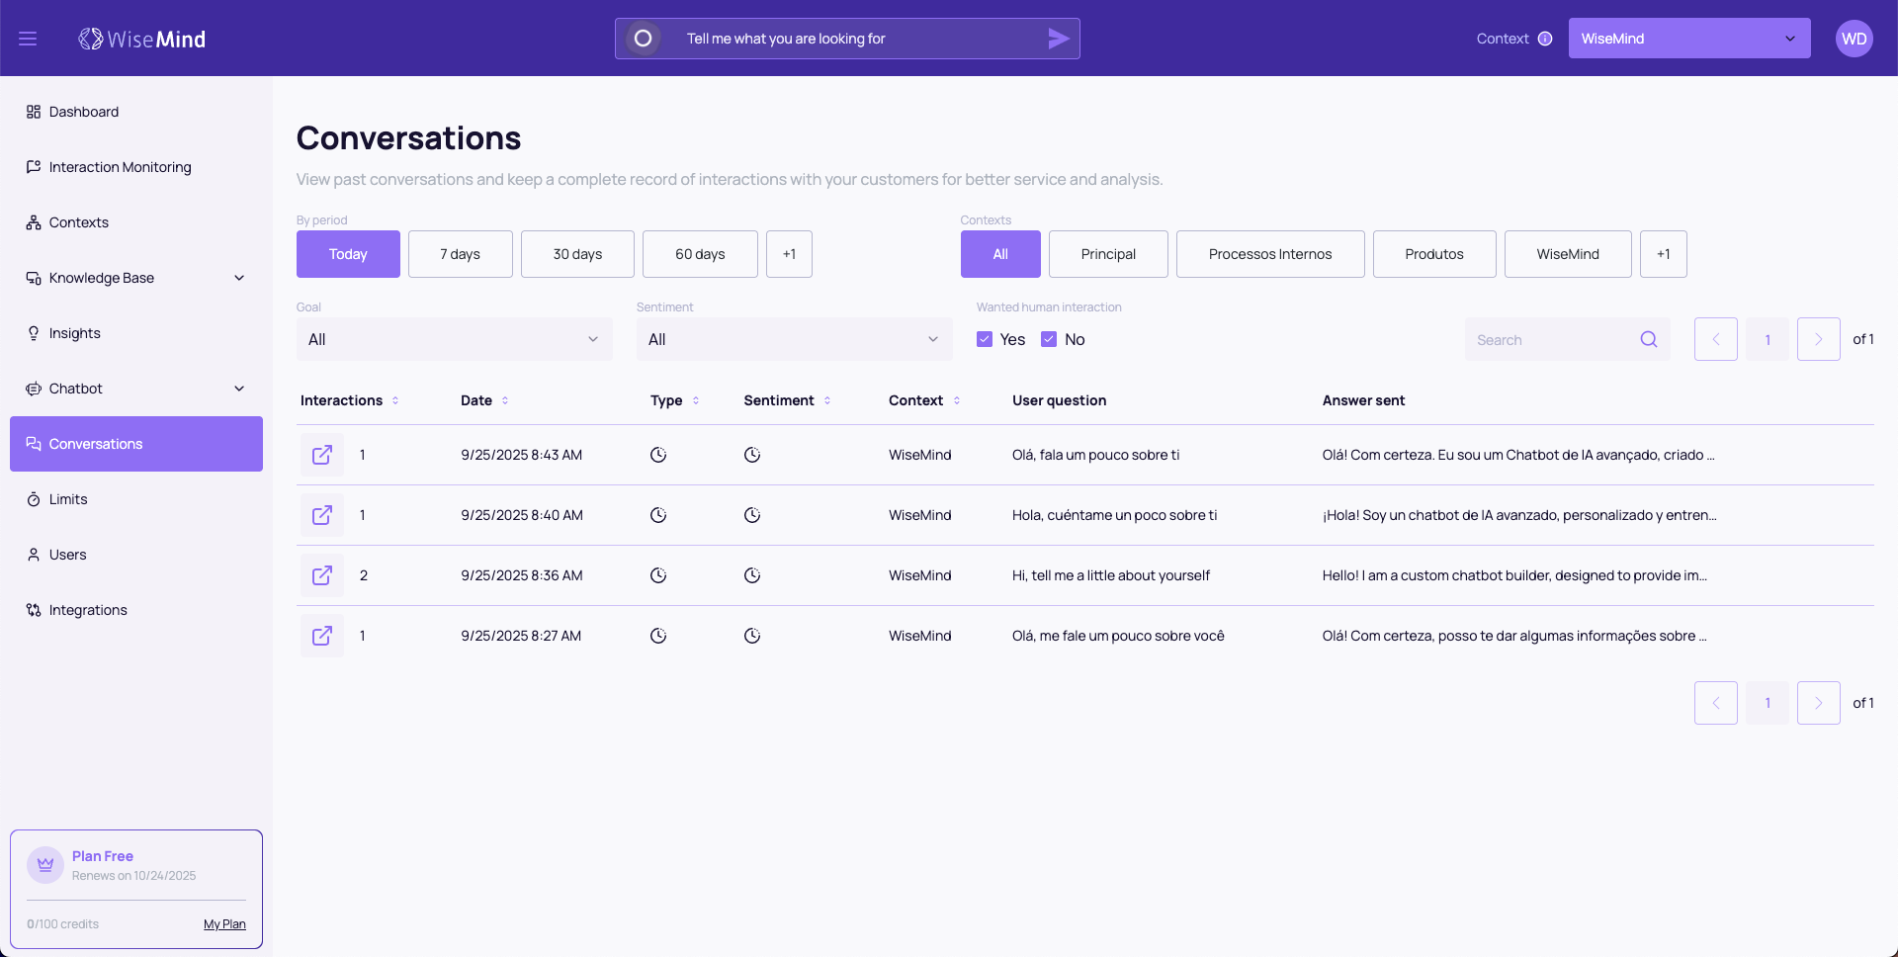The height and width of the screenshot is (957, 1898).
Task: Select the 7 days period filter
Action: 460,254
